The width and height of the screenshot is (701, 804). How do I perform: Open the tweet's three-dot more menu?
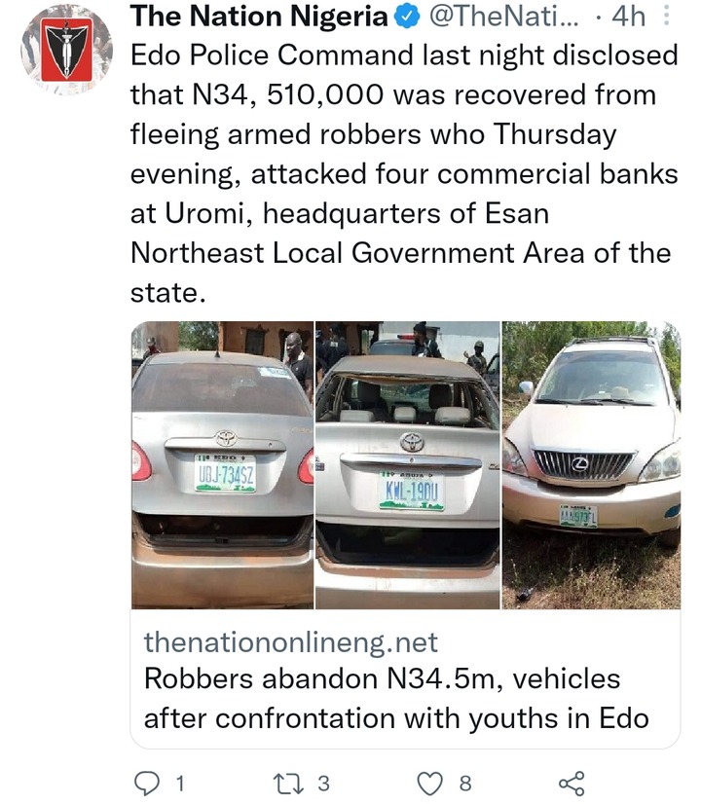(666, 17)
